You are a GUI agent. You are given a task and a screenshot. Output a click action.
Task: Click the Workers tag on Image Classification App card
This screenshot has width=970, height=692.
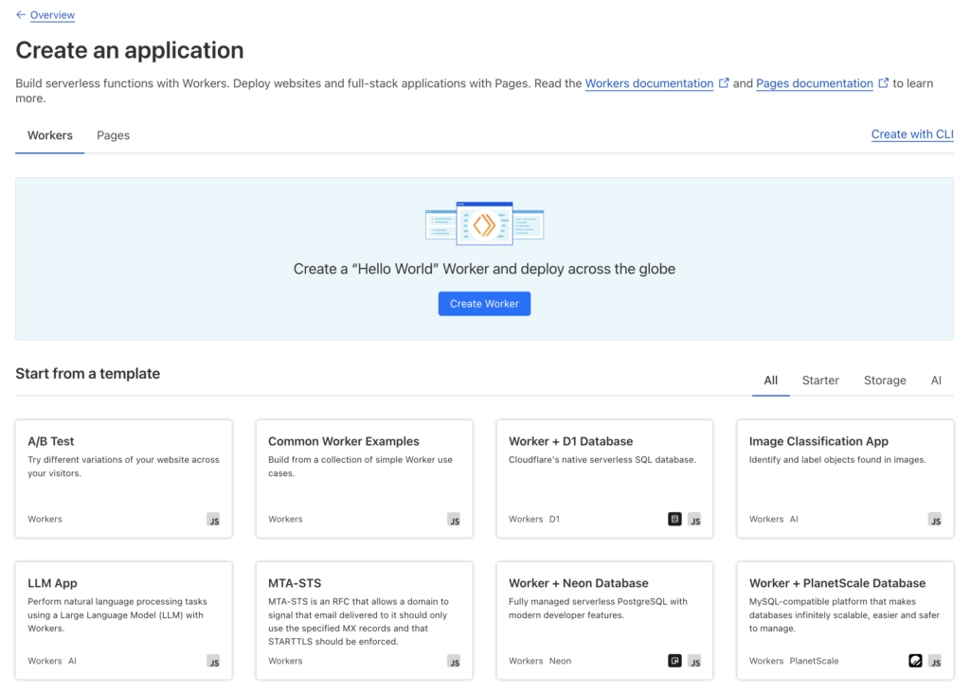pyautogui.click(x=765, y=519)
